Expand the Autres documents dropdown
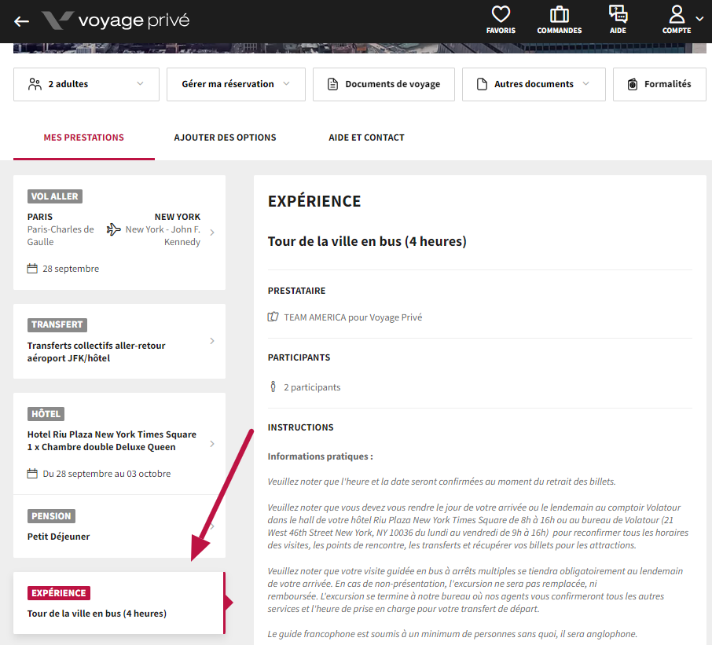Viewport: 712px width, 645px height. pyautogui.click(x=534, y=84)
